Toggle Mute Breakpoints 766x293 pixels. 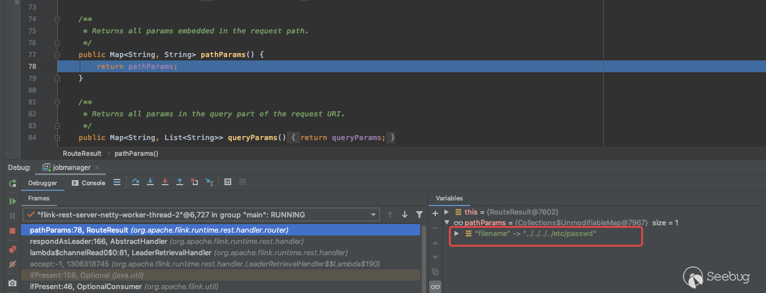12,264
